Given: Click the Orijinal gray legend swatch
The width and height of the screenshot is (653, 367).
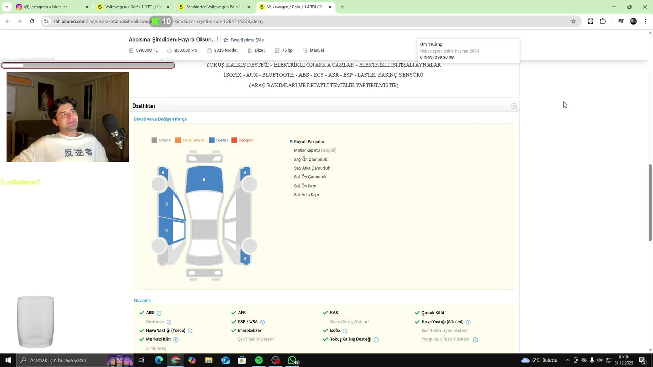Looking at the screenshot, I should 154,140.
